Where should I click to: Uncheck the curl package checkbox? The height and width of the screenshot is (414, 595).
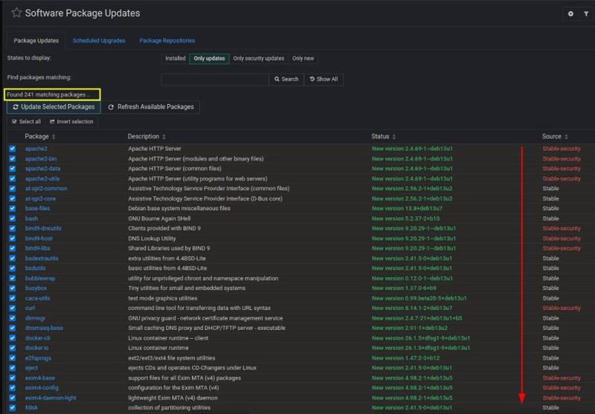point(13,308)
